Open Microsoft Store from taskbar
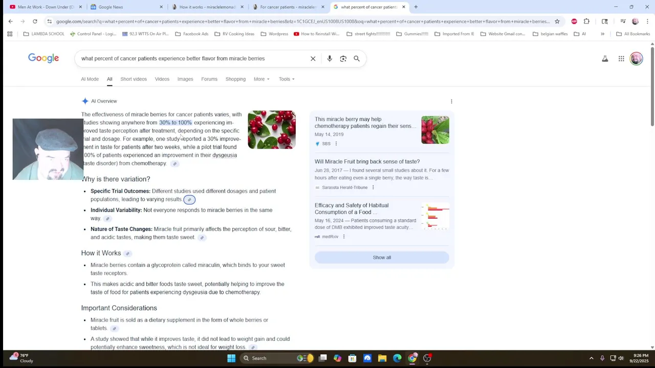The height and width of the screenshot is (368, 655). click(x=353, y=358)
